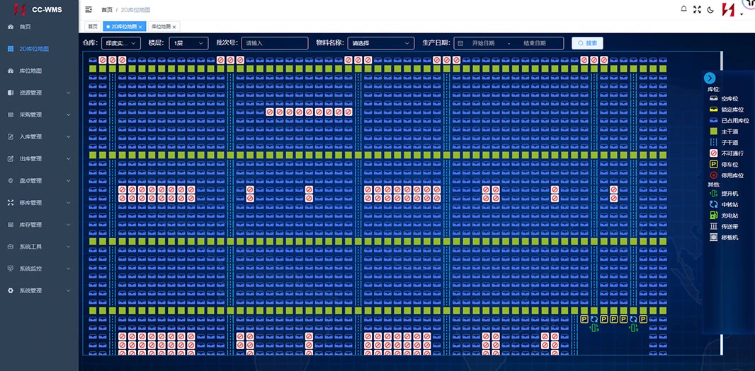Go to 首页 in the sidebar
Screen dimensions: 755x371
point(39,27)
